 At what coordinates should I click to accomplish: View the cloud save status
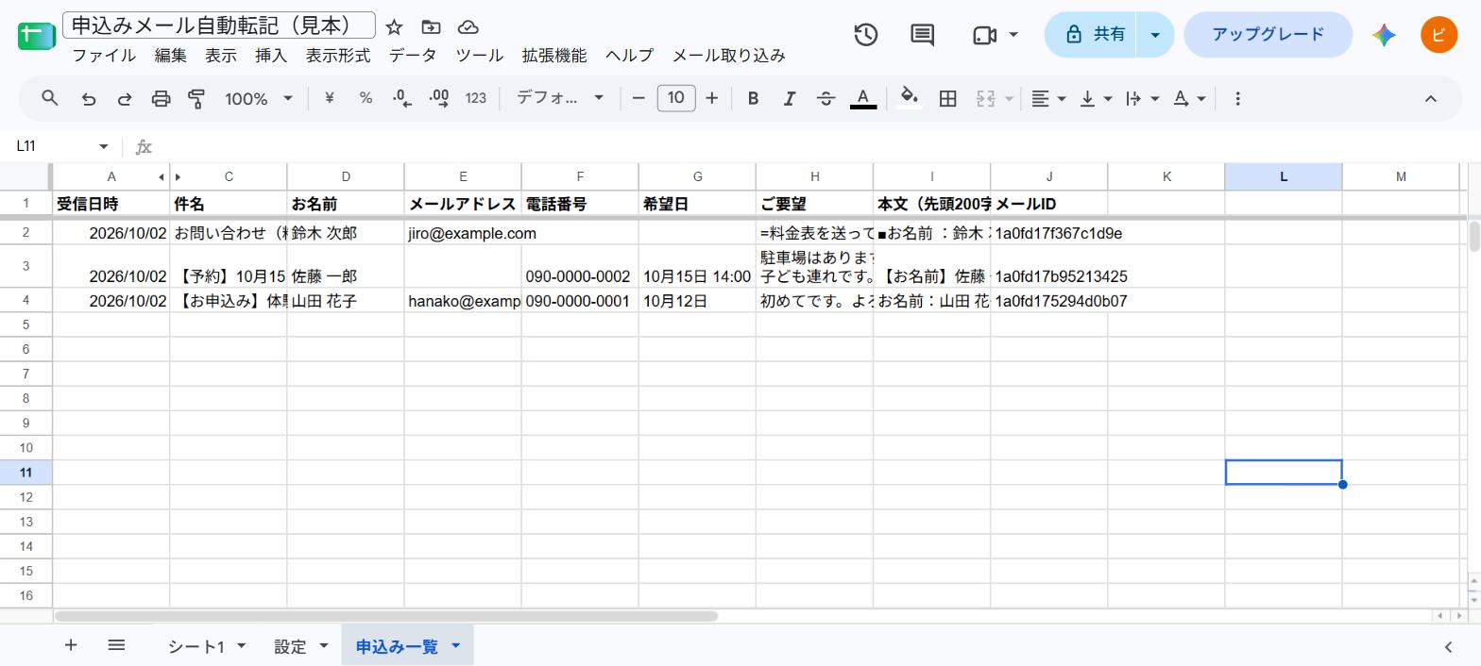click(x=468, y=27)
